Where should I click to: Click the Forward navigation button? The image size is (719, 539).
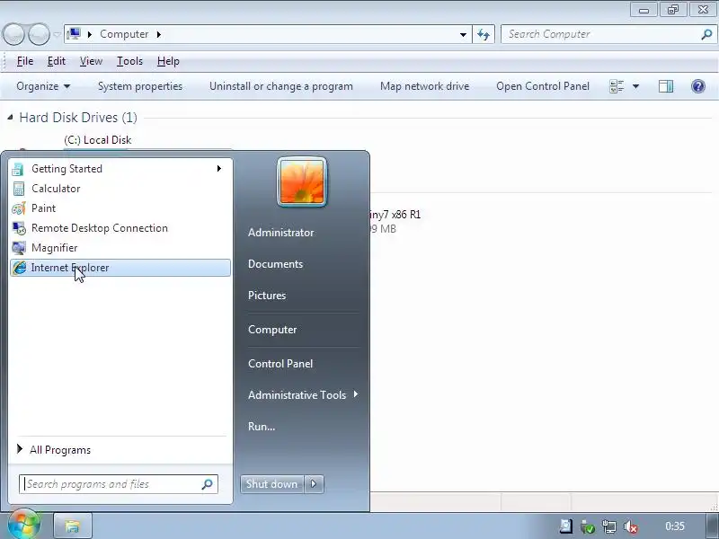pyautogui.click(x=40, y=34)
